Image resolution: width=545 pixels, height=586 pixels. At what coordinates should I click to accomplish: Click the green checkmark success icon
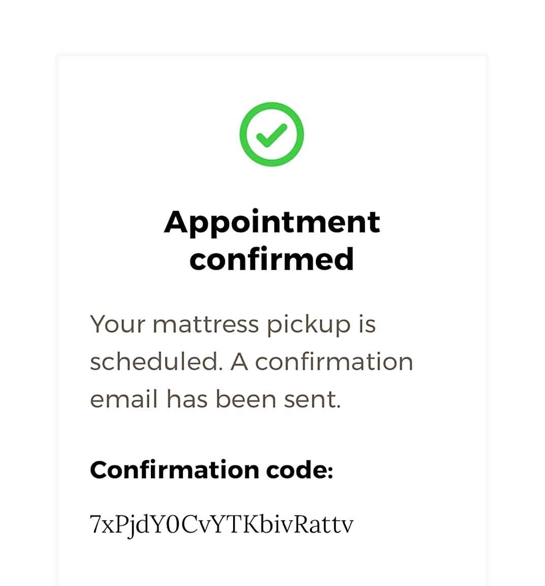271,134
